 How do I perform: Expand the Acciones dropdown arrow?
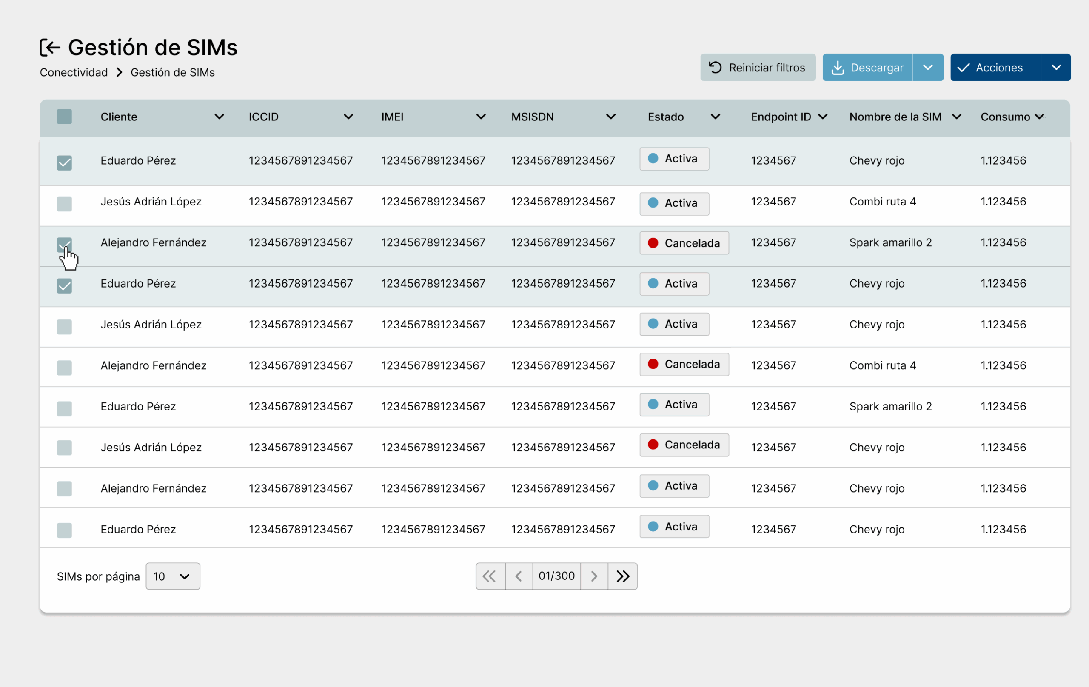1056,67
